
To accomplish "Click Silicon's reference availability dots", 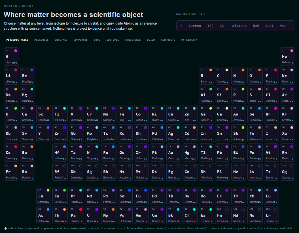I will click(x=226, y=101).
